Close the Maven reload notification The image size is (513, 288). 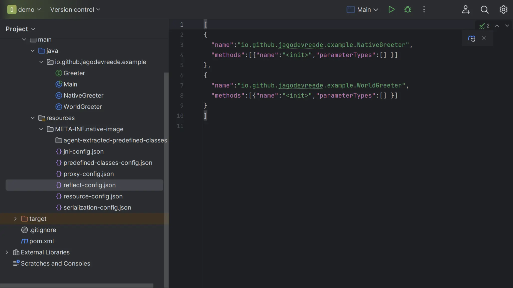pyautogui.click(x=484, y=38)
